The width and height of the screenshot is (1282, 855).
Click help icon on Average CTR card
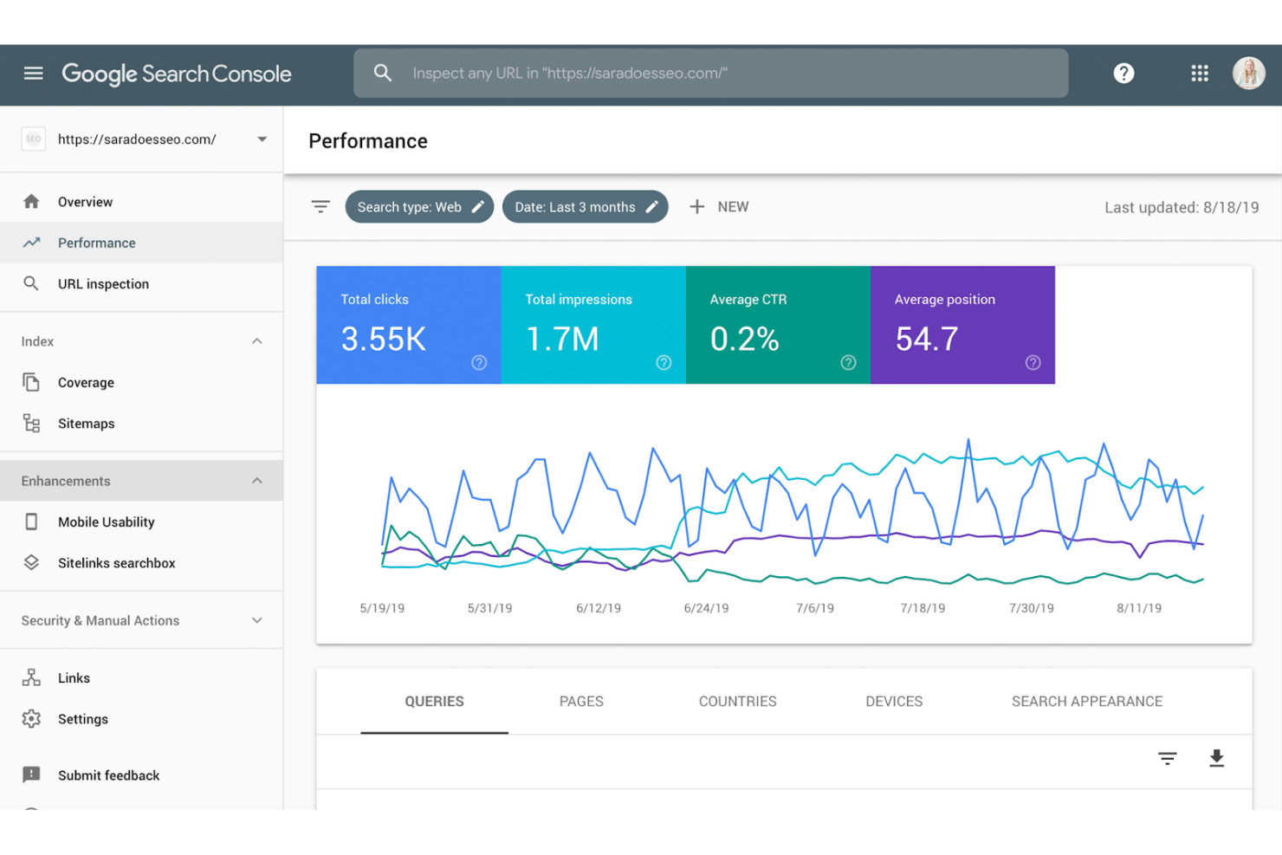click(x=848, y=363)
